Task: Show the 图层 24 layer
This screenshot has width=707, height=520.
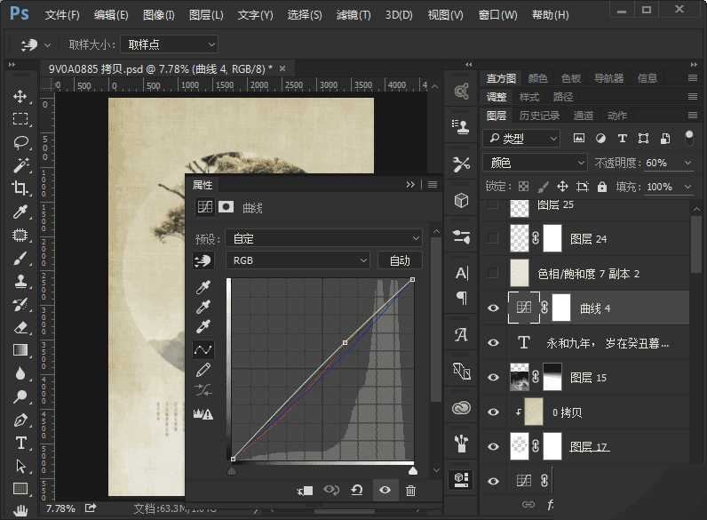Action: point(494,238)
